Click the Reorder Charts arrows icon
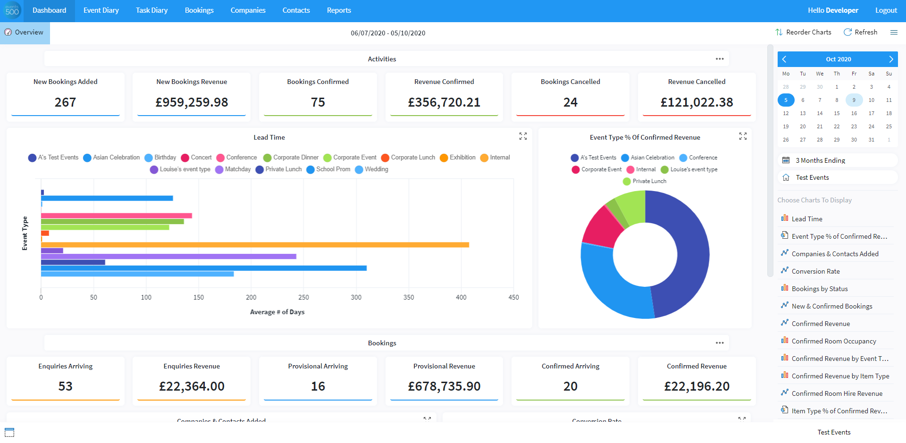 pos(779,32)
